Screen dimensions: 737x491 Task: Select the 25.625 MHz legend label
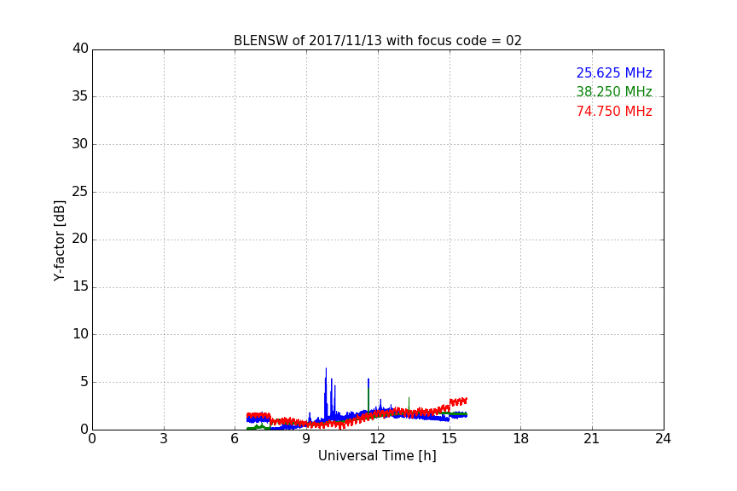614,72
